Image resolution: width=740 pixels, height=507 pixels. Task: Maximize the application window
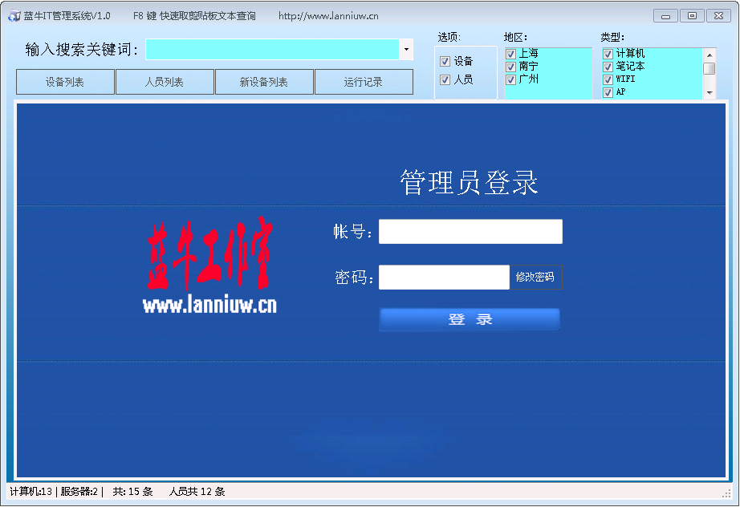tap(692, 16)
